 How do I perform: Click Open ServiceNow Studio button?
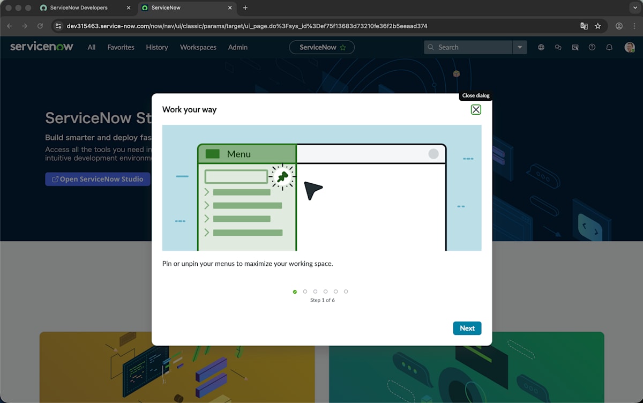click(98, 179)
